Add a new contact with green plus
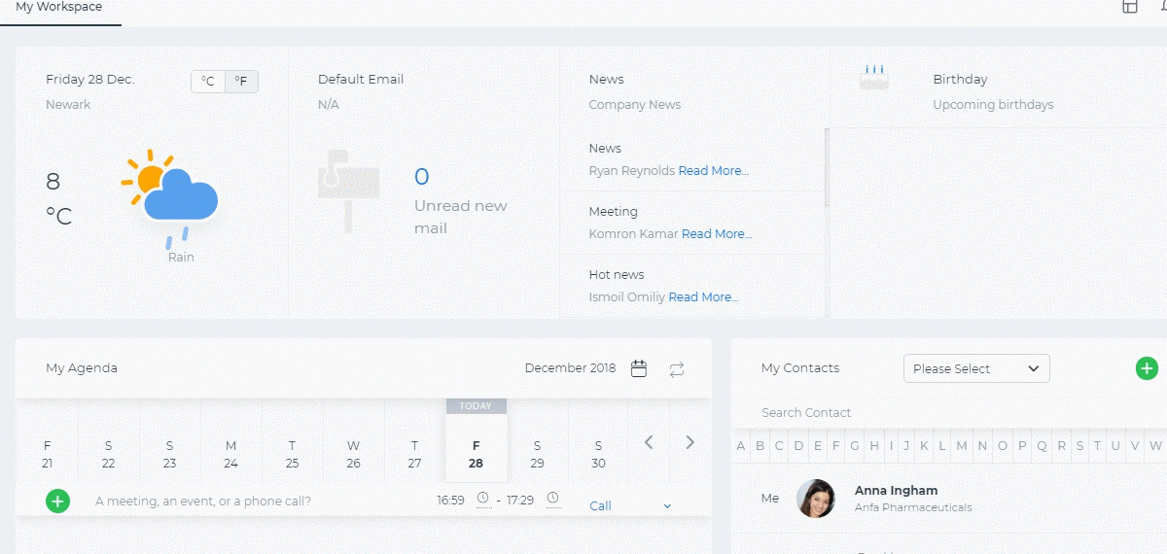This screenshot has height=554, width=1167. point(1147,368)
